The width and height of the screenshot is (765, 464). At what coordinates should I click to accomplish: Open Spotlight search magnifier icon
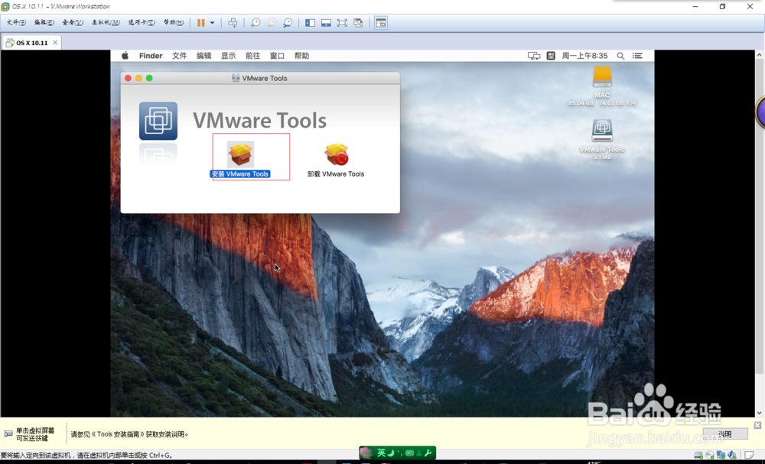pyautogui.click(x=620, y=56)
